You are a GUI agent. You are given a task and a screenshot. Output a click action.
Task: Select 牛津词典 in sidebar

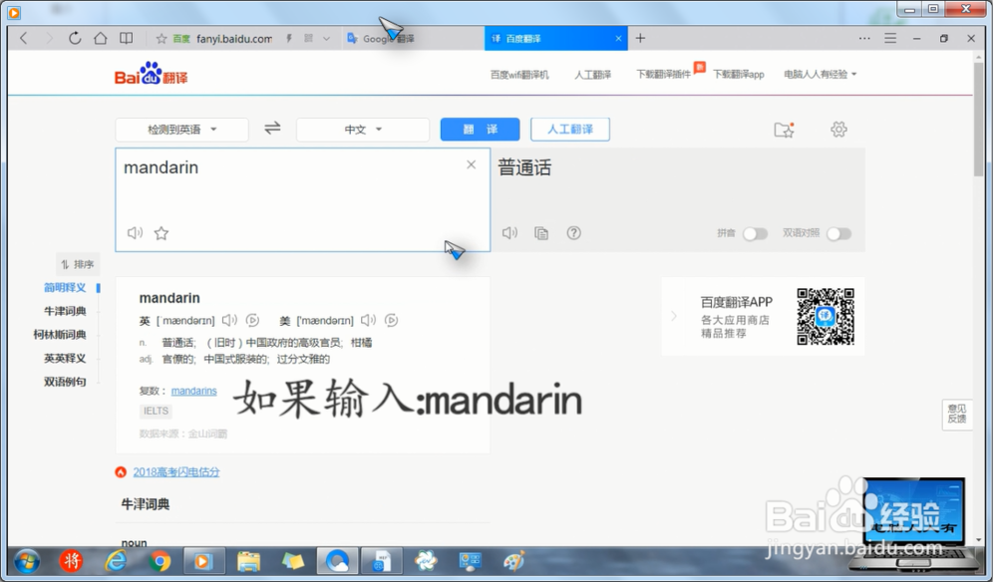(x=65, y=311)
